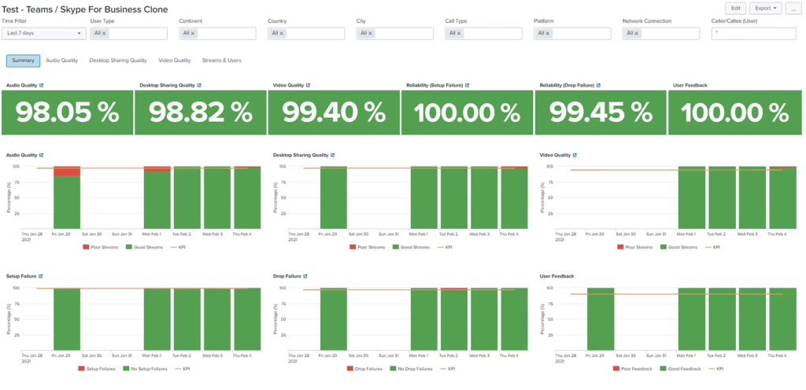Toggle Poor Feedback legend entry
This screenshot has width=806, height=390.
pyautogui.click(x=633, y=369)
